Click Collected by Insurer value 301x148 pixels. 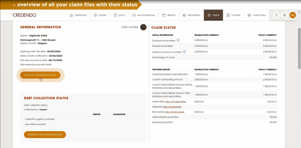tap(43, 110)
